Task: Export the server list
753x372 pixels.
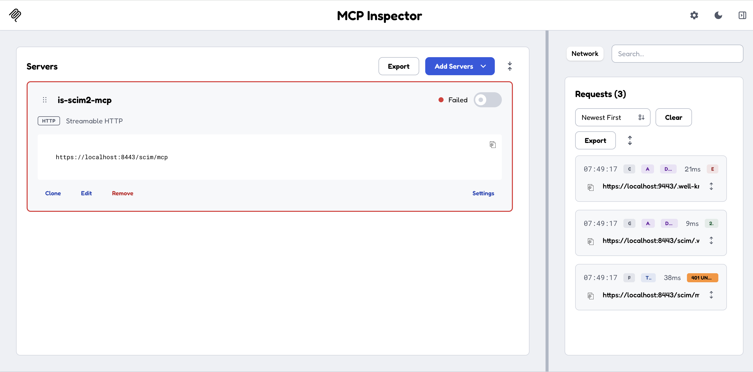Action: (x=398, y=66)
